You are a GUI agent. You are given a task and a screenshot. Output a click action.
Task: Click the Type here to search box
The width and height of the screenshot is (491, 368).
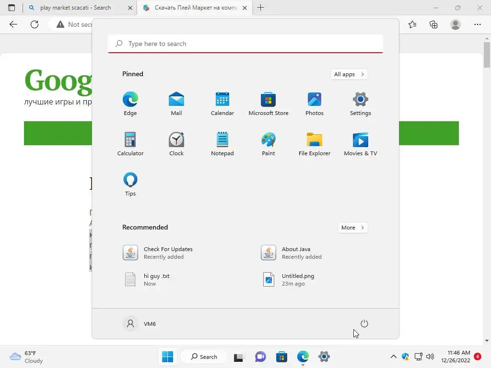coord(245,44)
